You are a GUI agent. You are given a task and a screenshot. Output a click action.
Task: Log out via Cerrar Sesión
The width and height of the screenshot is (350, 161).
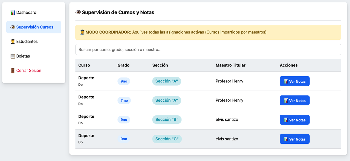(x=34, y=71)
